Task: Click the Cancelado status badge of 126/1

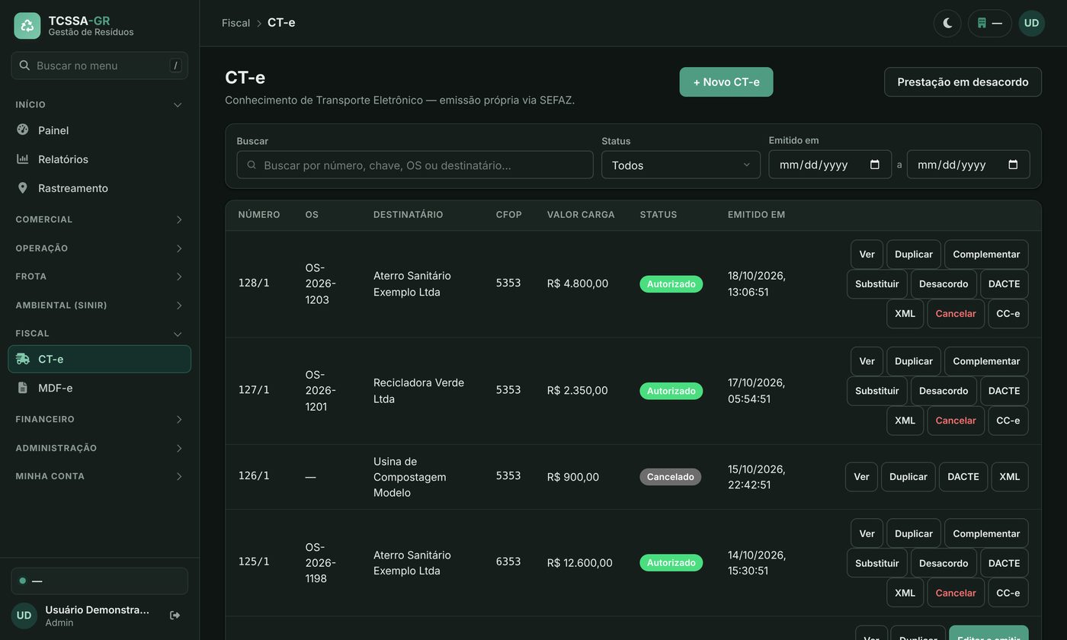Action: coord(671,477)
